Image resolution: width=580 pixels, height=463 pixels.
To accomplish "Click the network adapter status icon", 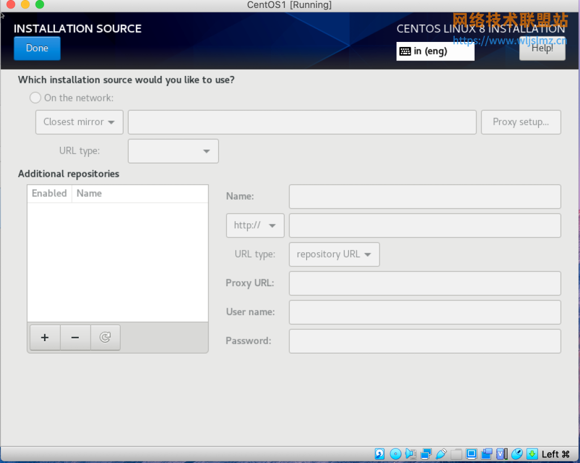I will coord(425,453).
